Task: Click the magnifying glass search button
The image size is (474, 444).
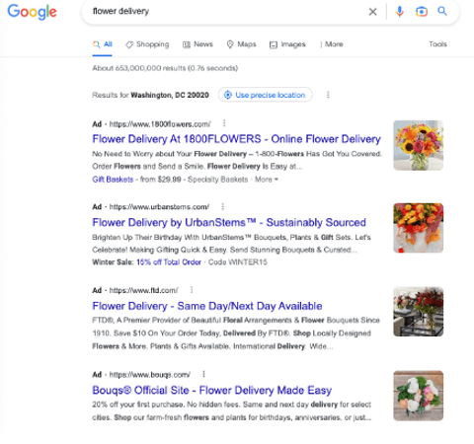Action: [x=442, y=11]
